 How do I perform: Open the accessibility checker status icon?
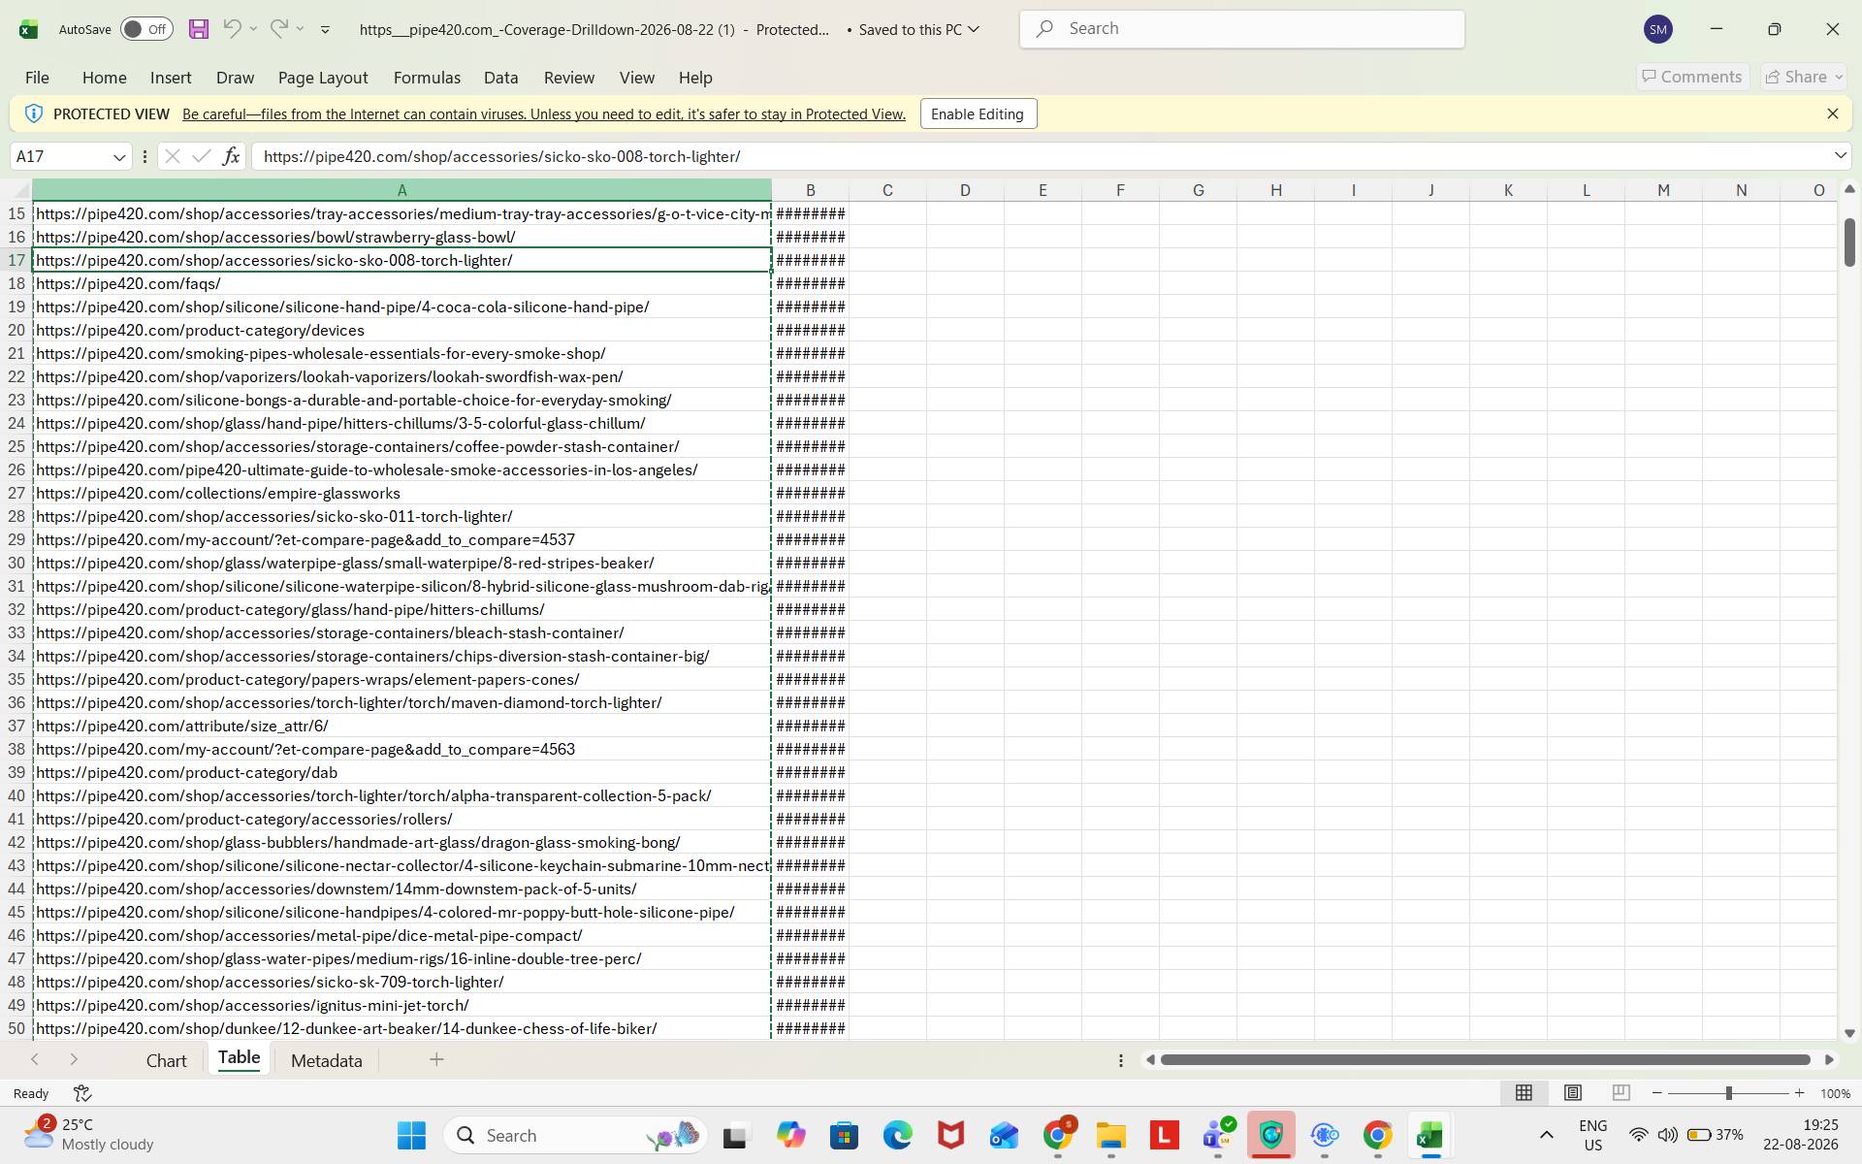pos(82,1093)
